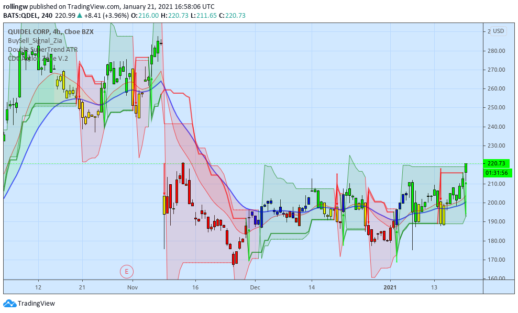This screenshot has height=313, width=518.
Task: Click the 260.00 price axis label
Action: click(496, 88)
